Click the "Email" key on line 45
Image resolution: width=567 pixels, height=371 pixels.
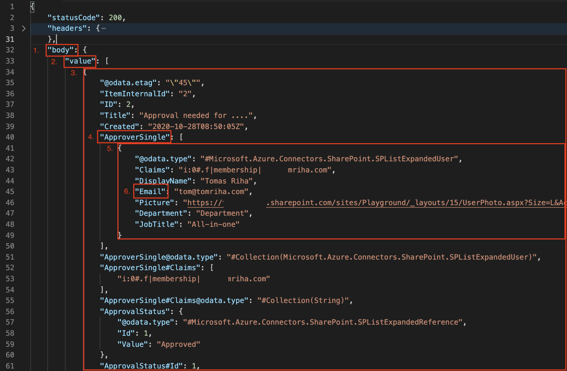[150, 192]
